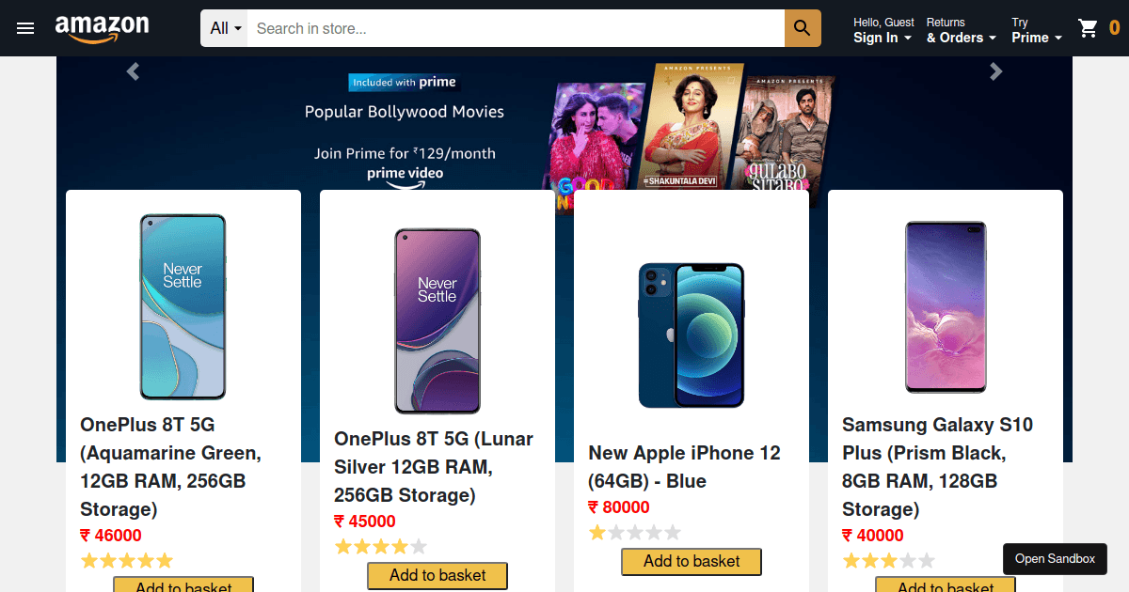Open the 'All' search category dropdown
The width and height of the screenshot is (1129, 592).
click(x=223, y=28)
